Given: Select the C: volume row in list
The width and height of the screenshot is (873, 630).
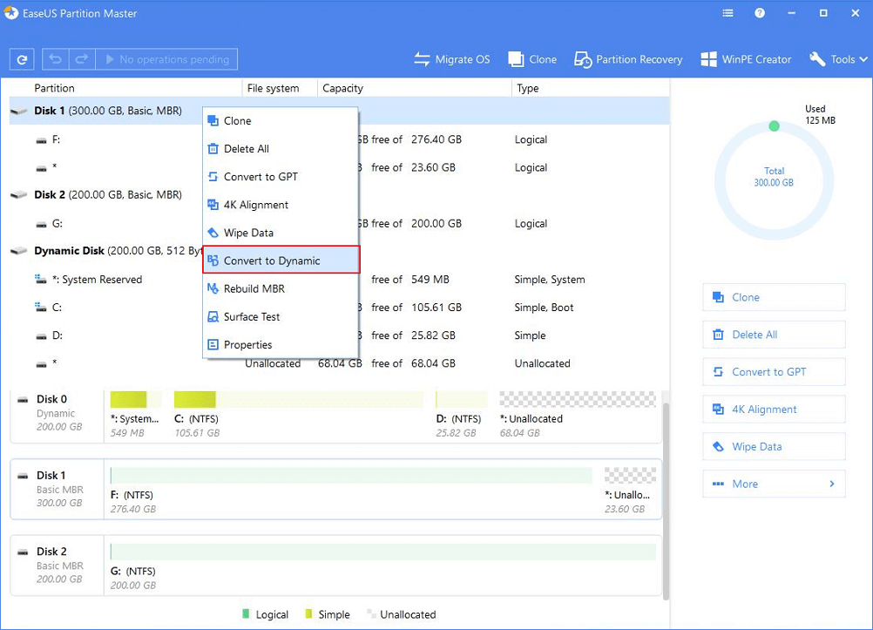Looking at the screenshot, I should (x=340, y=308).
